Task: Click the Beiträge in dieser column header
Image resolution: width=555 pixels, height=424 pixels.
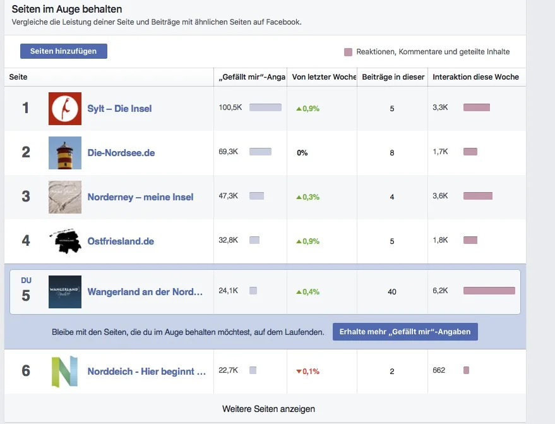Action: pos(393,77)
